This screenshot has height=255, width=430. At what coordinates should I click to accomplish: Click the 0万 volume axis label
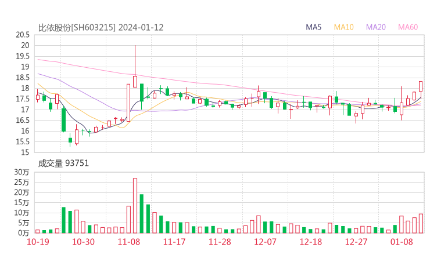coord(24,233)
